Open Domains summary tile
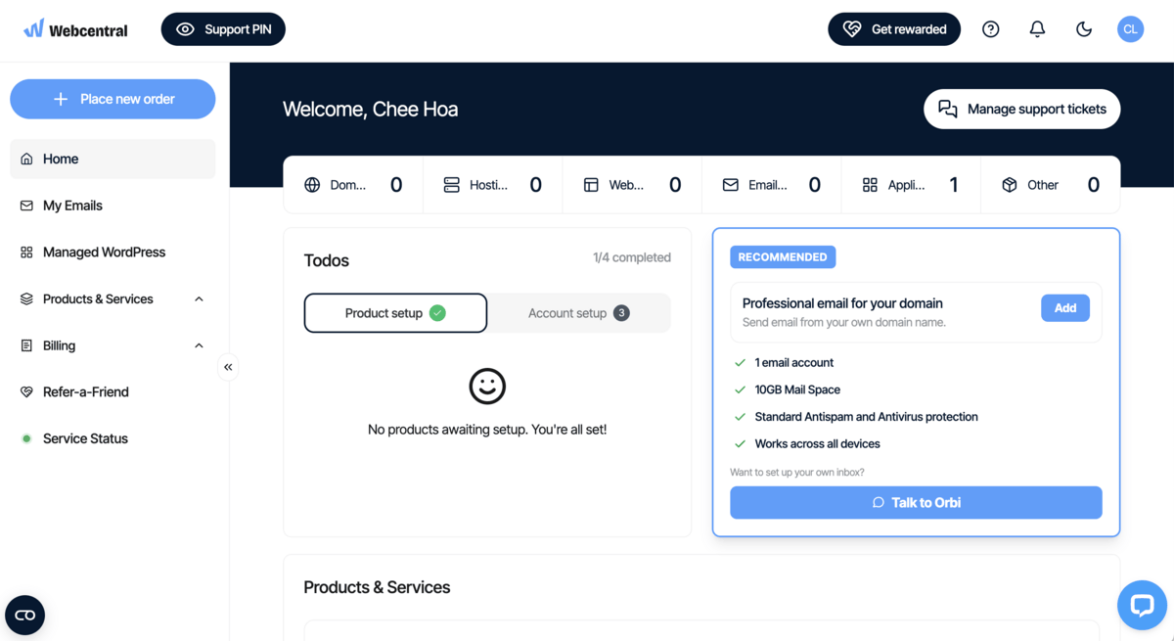This screenshot has width=1174, height=641. (x=353, y=185)
